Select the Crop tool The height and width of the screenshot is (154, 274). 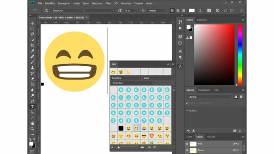click(32, 45)
